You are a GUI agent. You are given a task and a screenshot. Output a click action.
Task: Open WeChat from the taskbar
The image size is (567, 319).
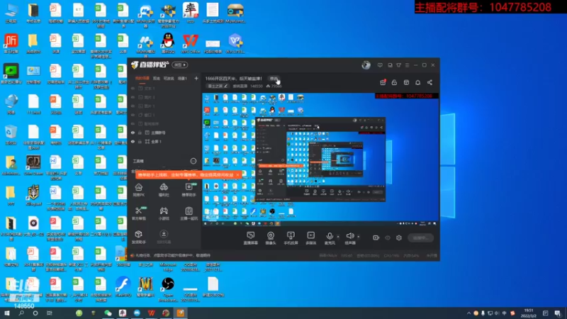point(108,313)
